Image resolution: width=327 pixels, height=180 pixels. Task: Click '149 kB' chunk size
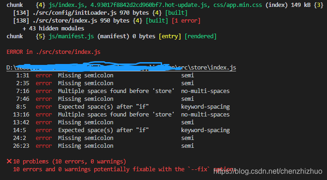(301, 5)
